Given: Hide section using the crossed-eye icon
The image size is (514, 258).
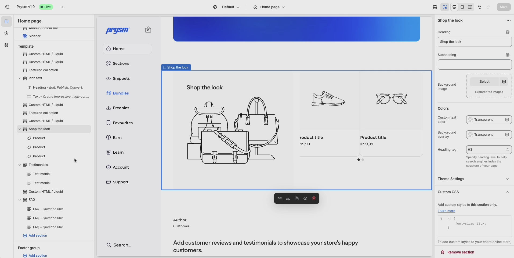Looking at the screenshot, I should click(x=305, y=198).
